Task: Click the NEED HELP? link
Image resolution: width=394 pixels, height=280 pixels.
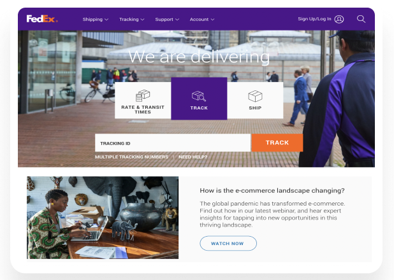Action: coord(193,157)
